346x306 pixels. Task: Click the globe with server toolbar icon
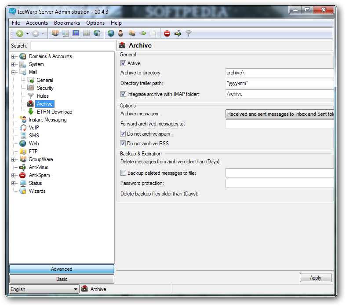click(x=97, y=33)
